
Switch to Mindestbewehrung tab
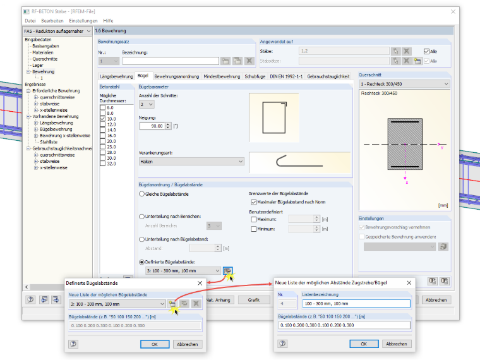click(222, 76)
